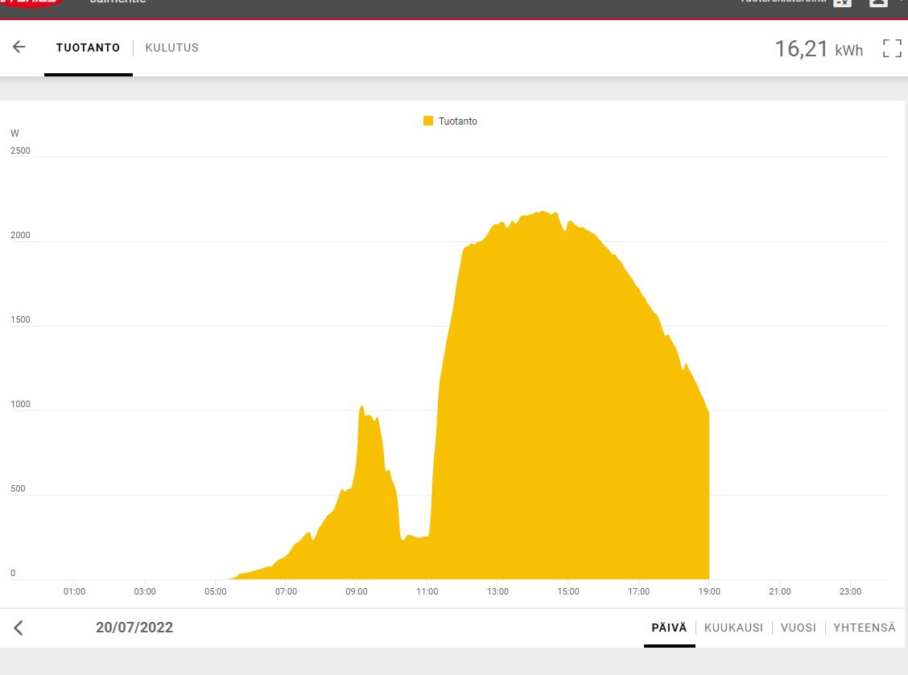Select the YHTEENSÄ view
The width and height of the screenshot is (908, 675).
pyautogui.click(x=864, y=628)
